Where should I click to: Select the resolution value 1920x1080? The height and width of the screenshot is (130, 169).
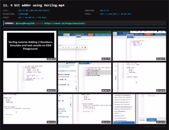[x=23, y=14]
